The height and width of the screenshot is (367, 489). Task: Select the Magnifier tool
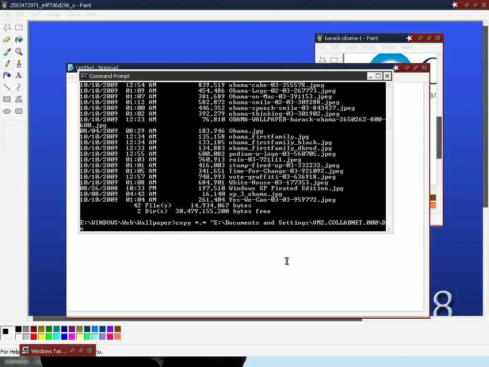[x=19, y=52]
